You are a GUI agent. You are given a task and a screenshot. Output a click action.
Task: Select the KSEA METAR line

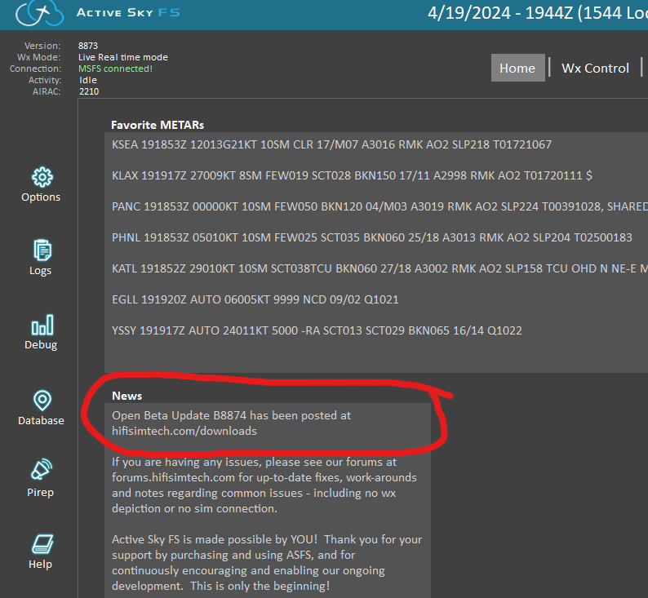(x=331, y=144)
